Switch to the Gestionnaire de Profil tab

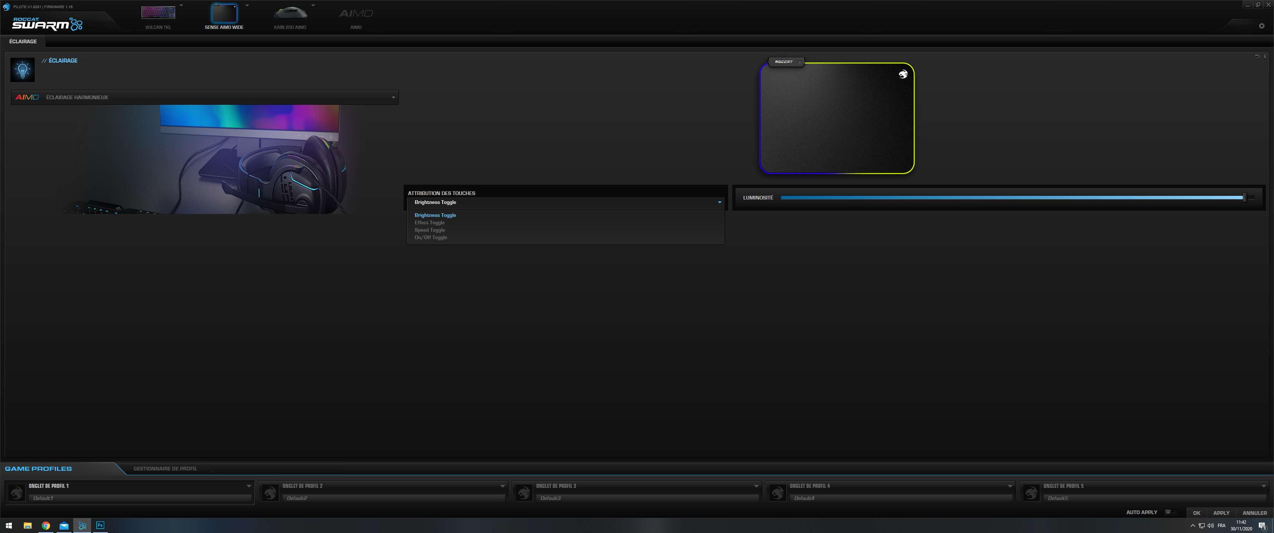click(165, 468)
